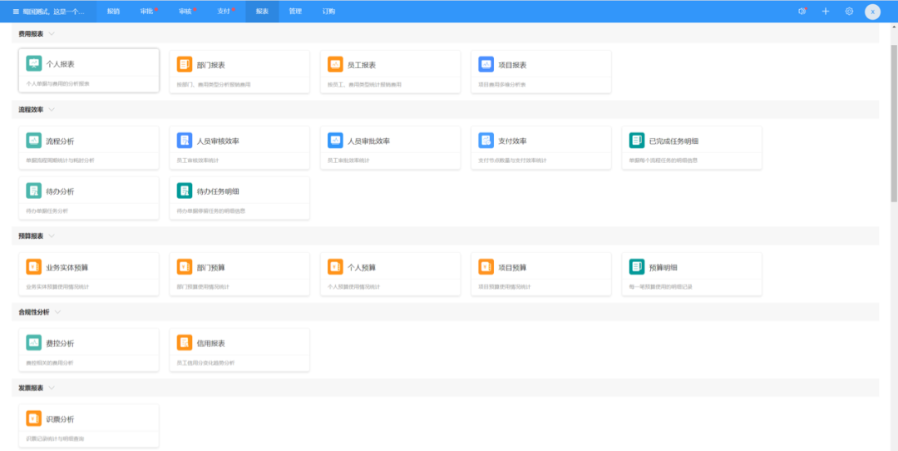Viewport: 898px width, 451px height.
Task: Switch to the 订购 tab
Action: [x=328, y=12]
